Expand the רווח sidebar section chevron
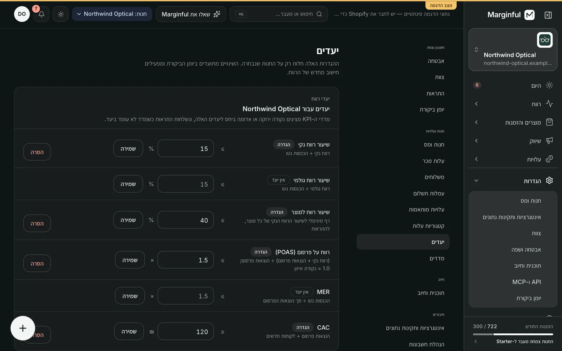The height and width of the screenshot is (351, 562). click(476, 104)
